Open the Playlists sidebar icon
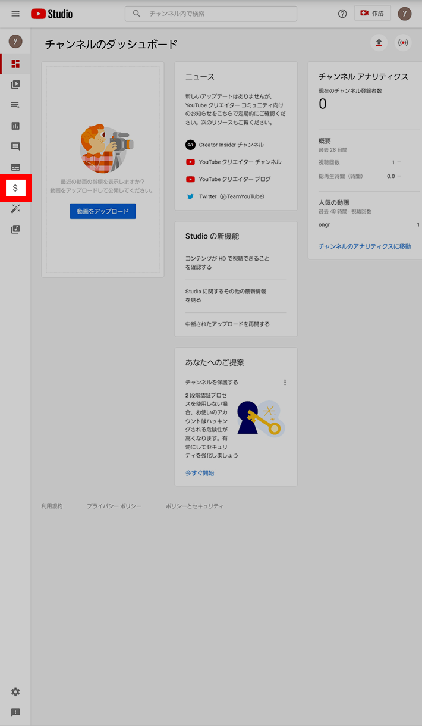This screenshot has width=422, height=726. tap(15, 105)
